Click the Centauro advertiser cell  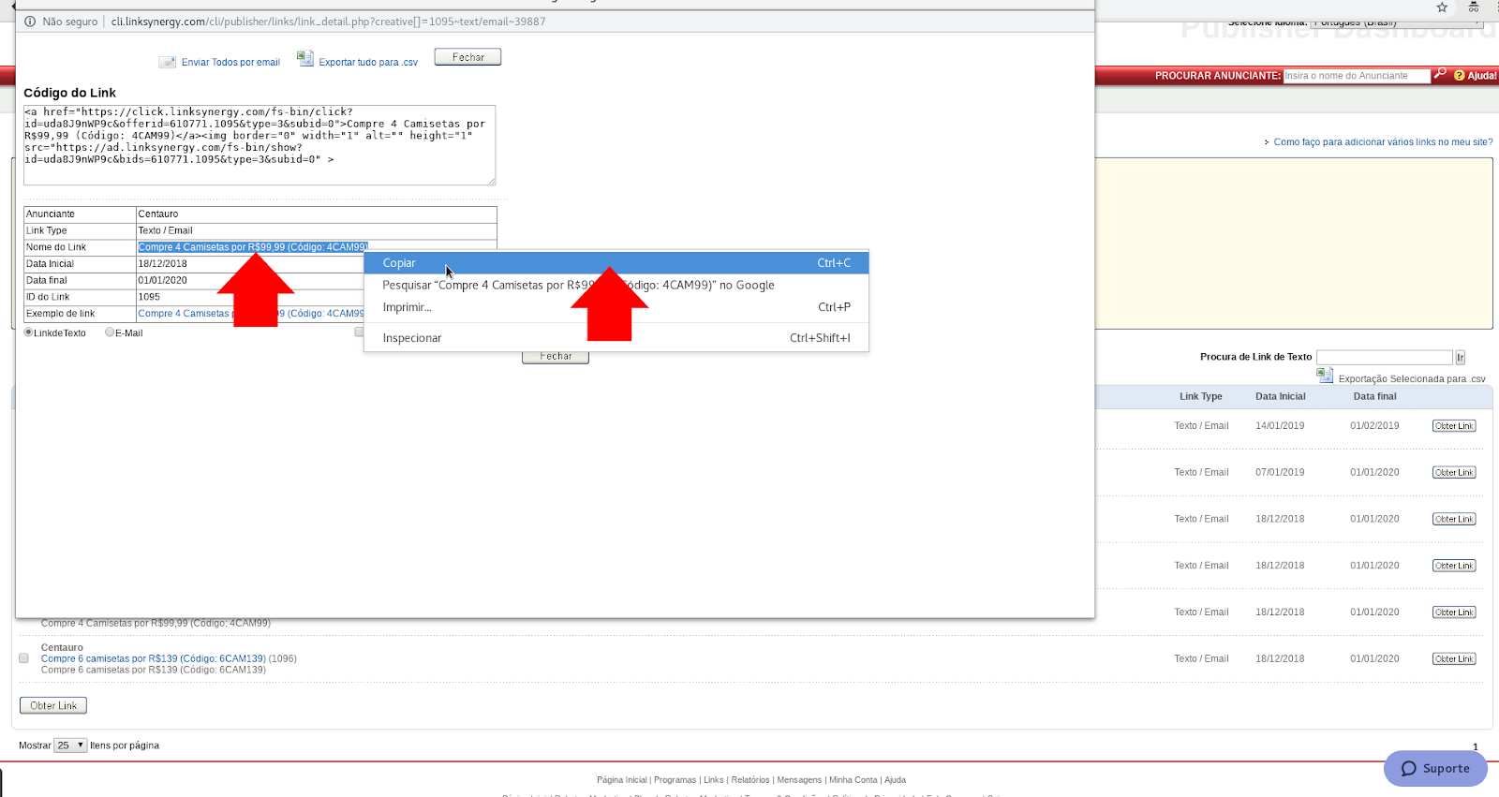tap(317, 214)
